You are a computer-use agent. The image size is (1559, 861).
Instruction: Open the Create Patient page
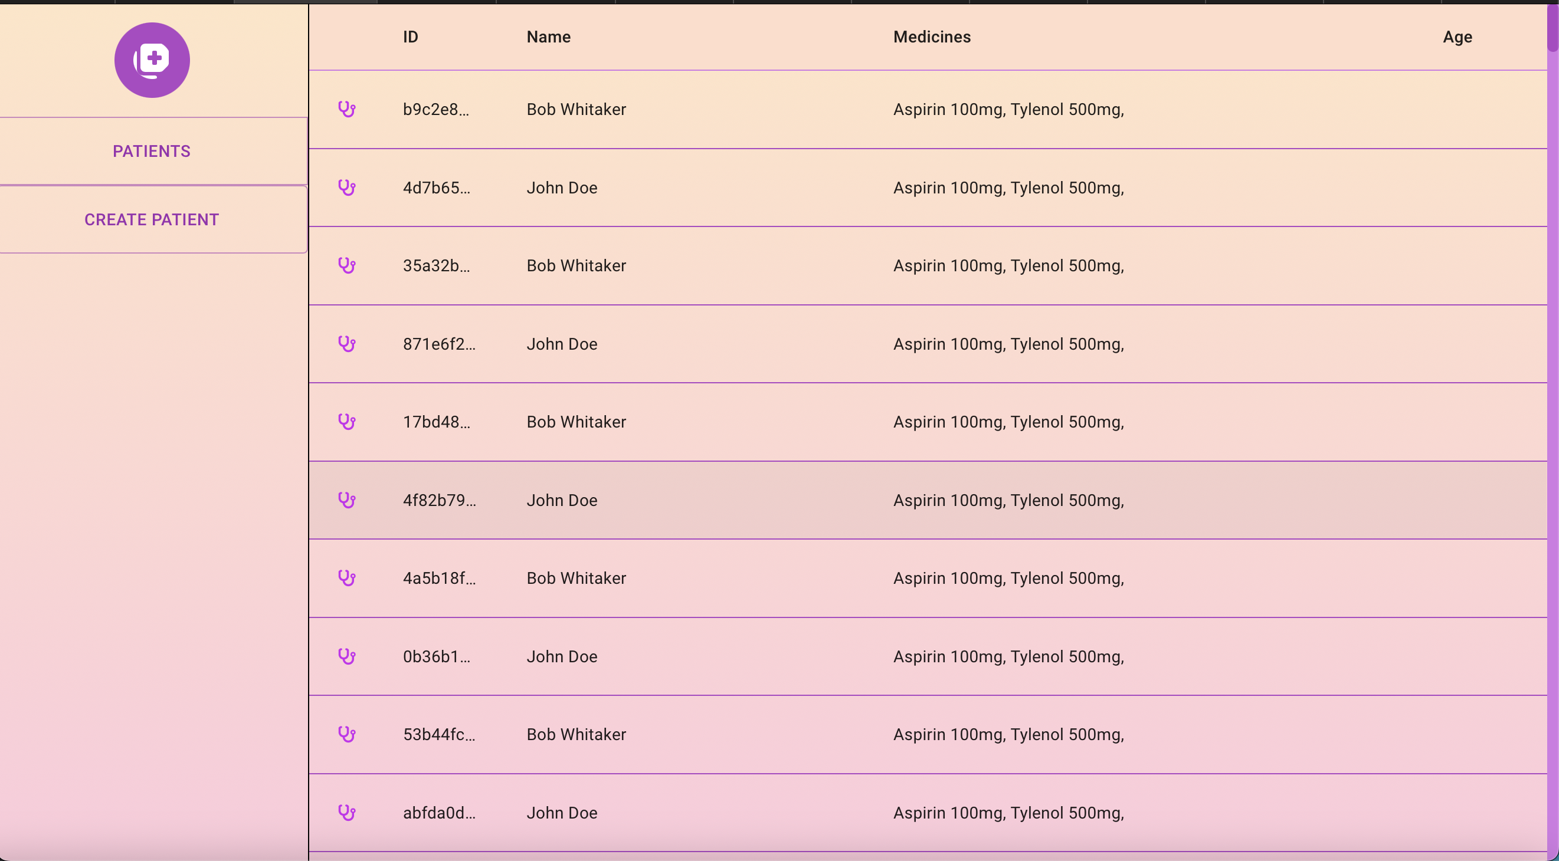[152, 219]
